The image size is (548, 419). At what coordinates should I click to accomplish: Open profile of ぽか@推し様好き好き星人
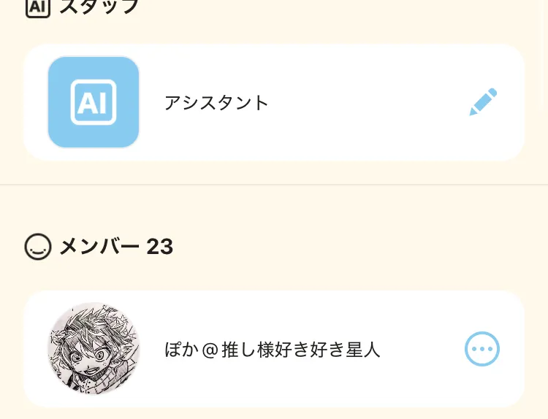point(273,350)
